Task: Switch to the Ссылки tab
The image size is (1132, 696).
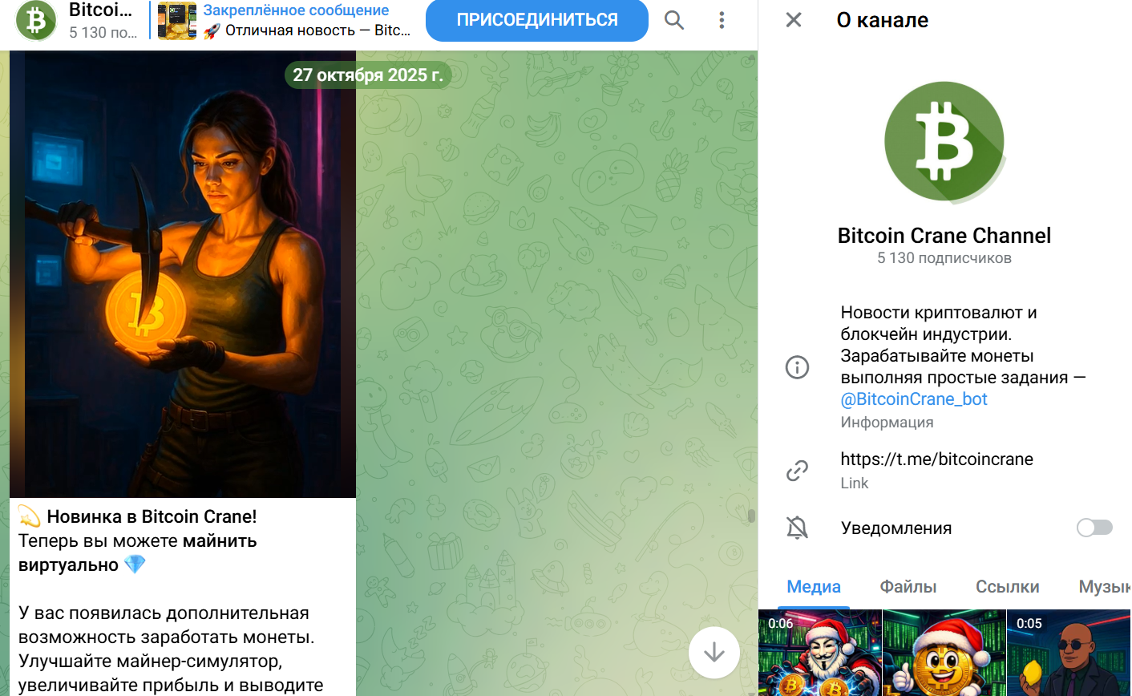Action: point(1007,587)
